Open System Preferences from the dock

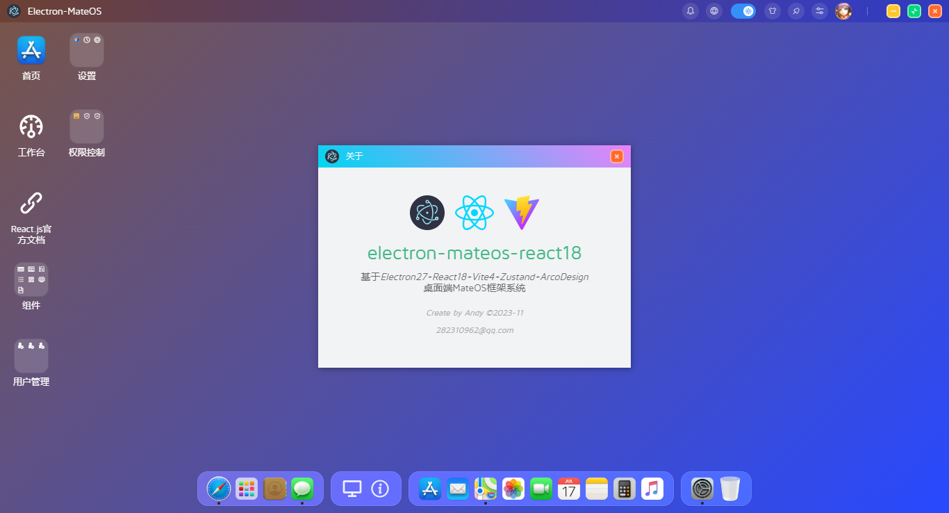702,489
